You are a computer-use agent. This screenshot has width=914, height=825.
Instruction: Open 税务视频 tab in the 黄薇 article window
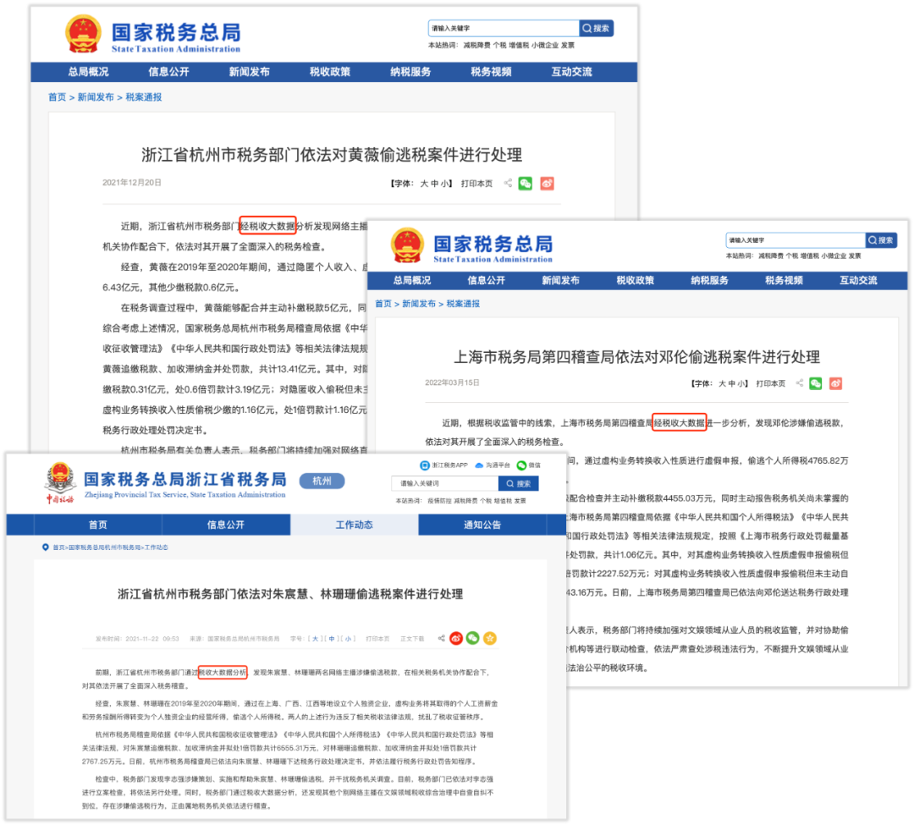click(x=491, y=72)
